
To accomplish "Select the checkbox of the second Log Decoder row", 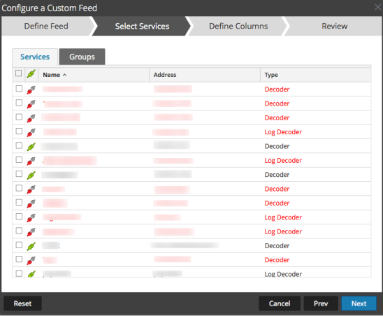I will tap(19, 159).
